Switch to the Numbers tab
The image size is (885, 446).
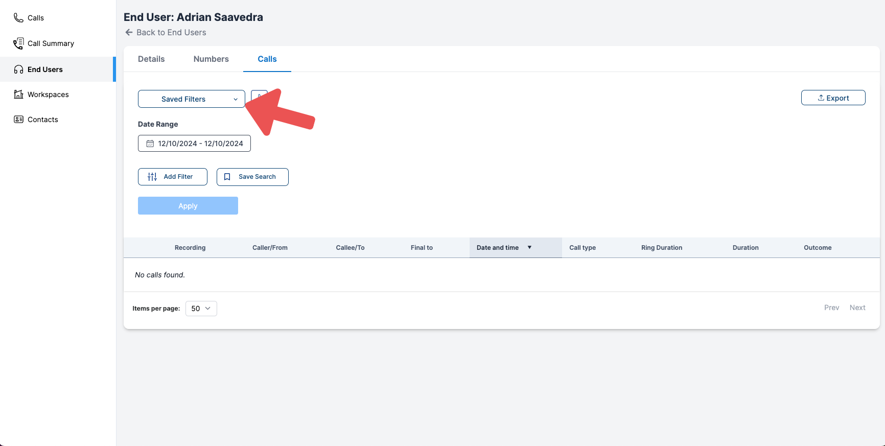(x=211, y=59)
